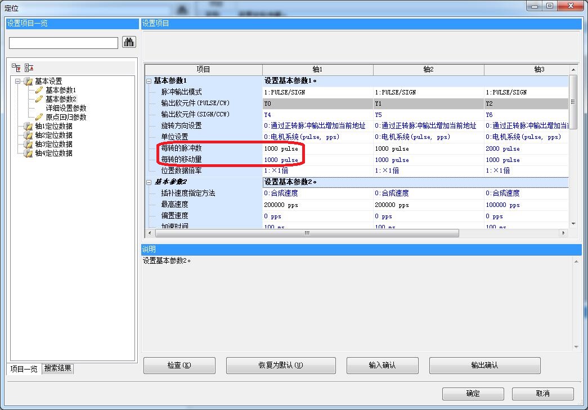The width and height of the screenshot is (588, 410).
Task: Collapse the 基本参数1 grid section
Action: (x=149, y=81)
